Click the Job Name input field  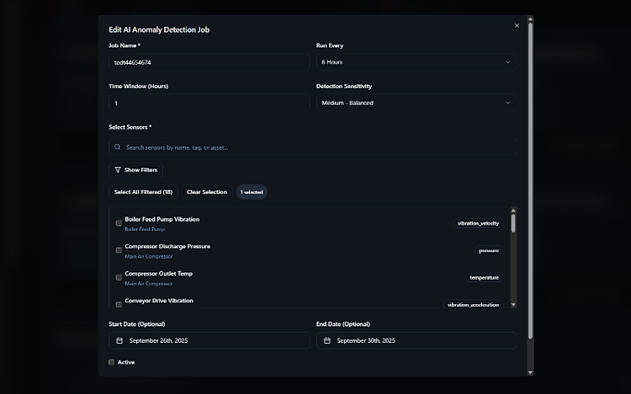click(x=209, y=62)
